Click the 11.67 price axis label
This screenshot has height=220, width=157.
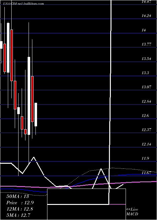point(147,173)
